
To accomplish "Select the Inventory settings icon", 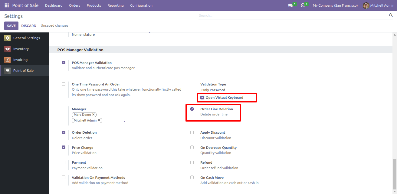I will (8, 49).
